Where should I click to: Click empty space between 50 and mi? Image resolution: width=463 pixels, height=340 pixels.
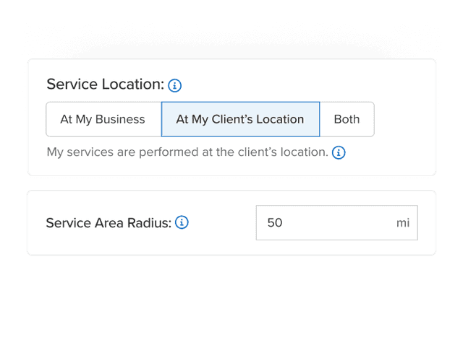340,222
